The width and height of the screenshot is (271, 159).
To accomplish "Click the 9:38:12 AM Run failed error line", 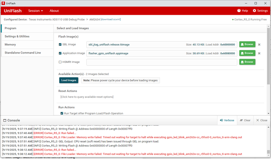I will pos(39,150).
